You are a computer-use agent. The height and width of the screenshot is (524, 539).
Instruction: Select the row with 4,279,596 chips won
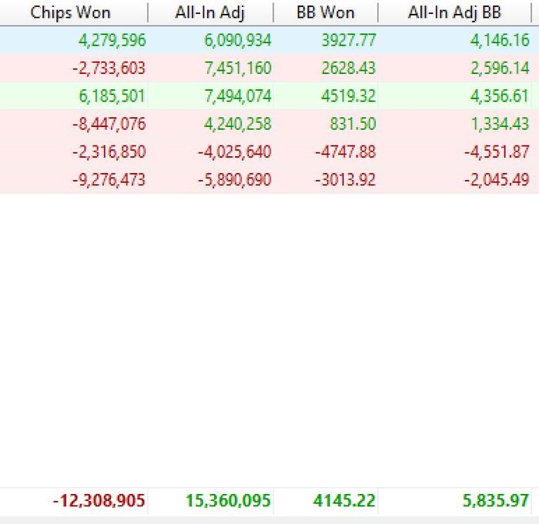coord(112,41)
